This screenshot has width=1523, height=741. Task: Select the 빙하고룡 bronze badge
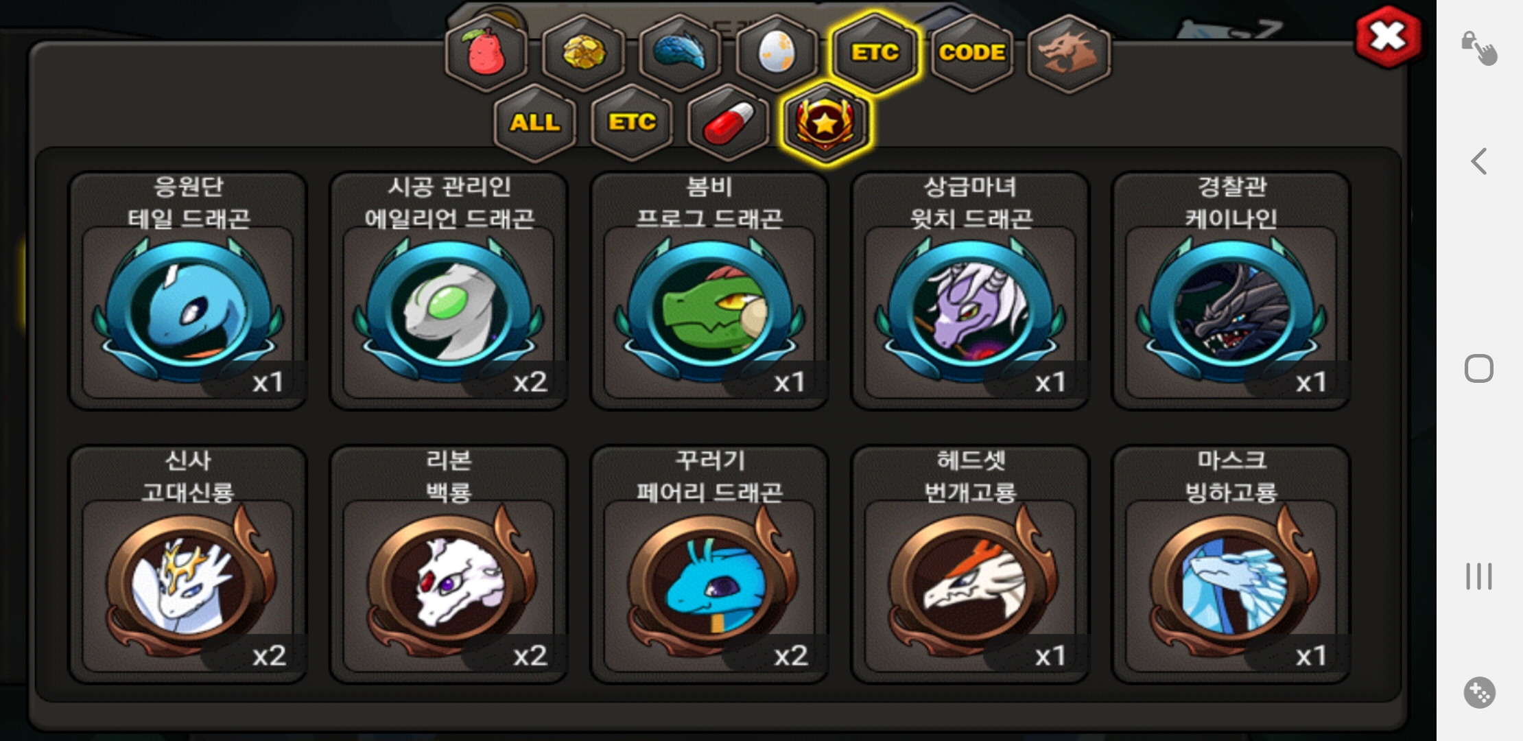coord(1231,565)
